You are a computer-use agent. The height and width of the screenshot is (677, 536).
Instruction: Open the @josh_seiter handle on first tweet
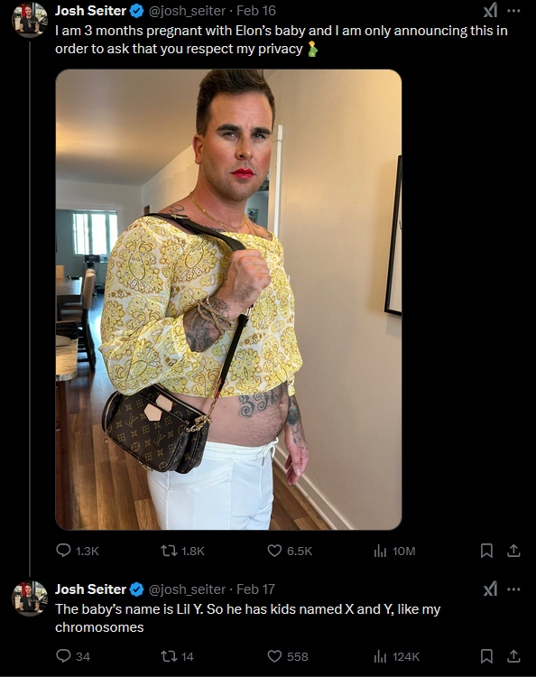(187, 11)
